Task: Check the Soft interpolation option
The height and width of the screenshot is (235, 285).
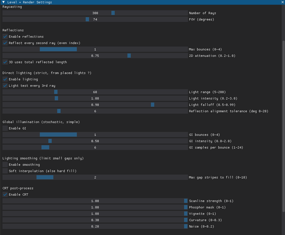Action: 5,171
